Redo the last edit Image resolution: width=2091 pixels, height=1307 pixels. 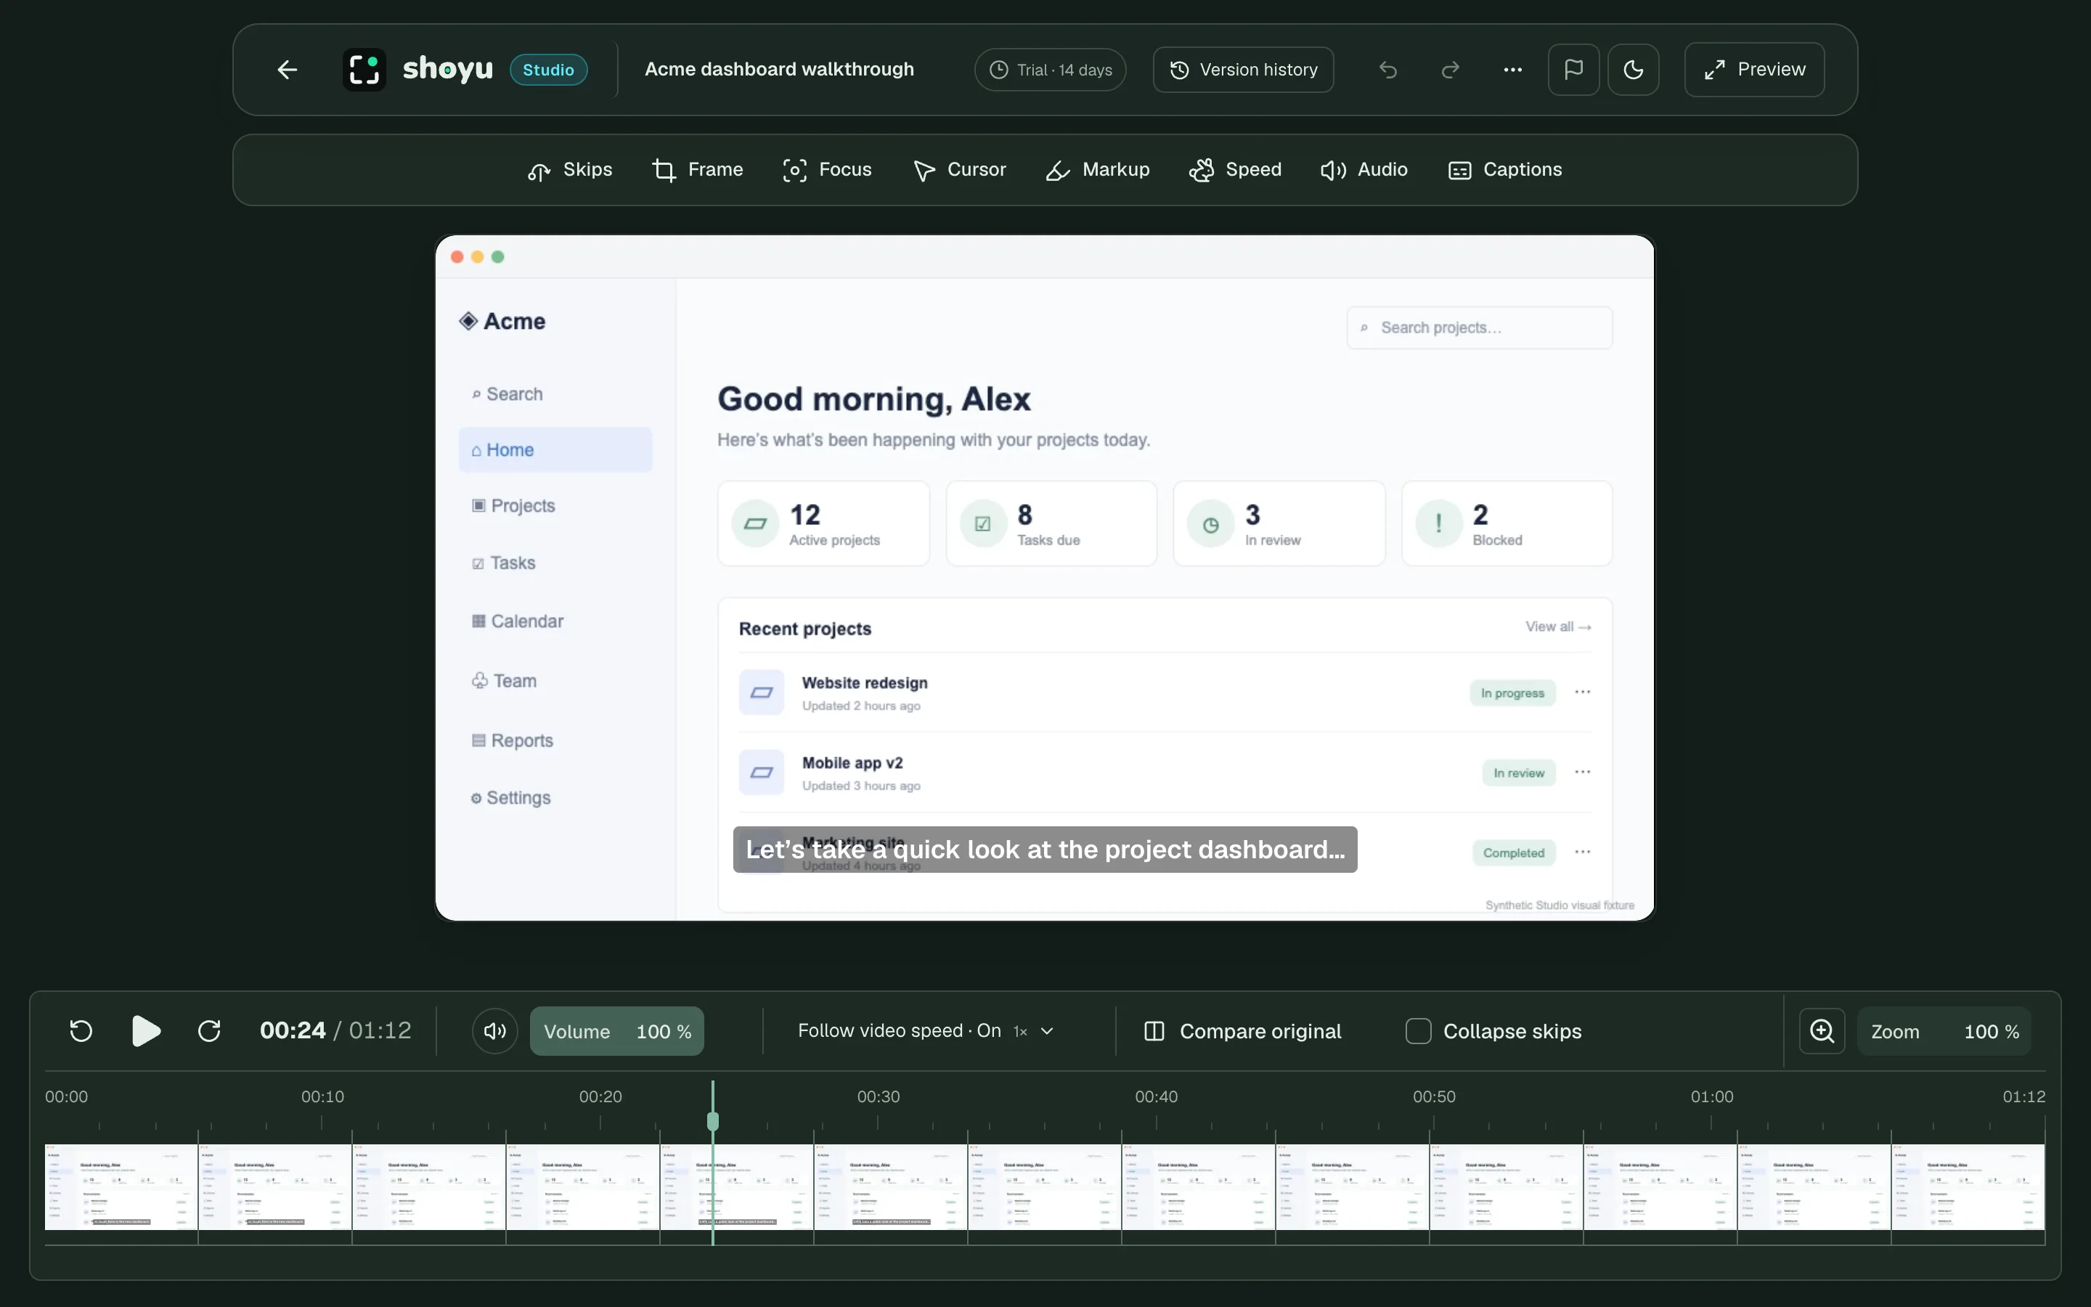tap(1450, 69)
